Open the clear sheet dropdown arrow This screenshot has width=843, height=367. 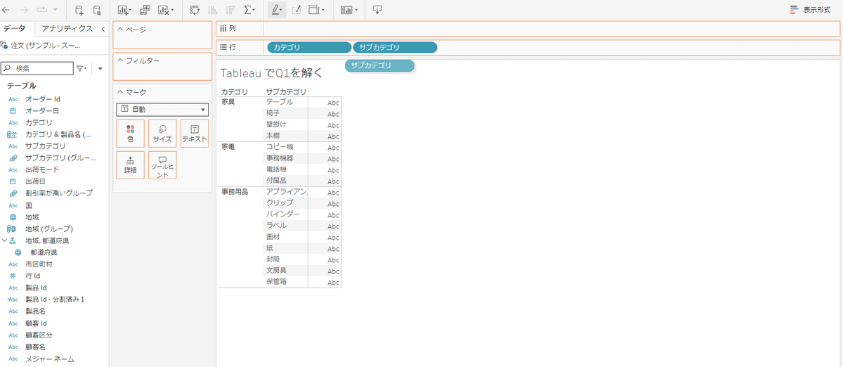click(x=173, y=11)
